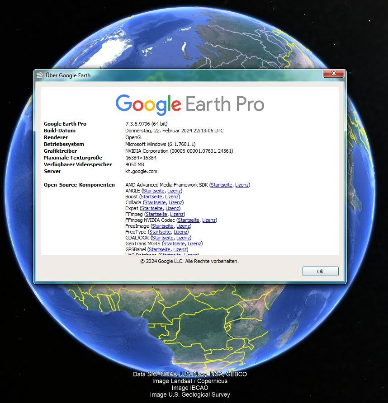Open the Collada Lizenz link
The image size is (388, 403).
175,202
